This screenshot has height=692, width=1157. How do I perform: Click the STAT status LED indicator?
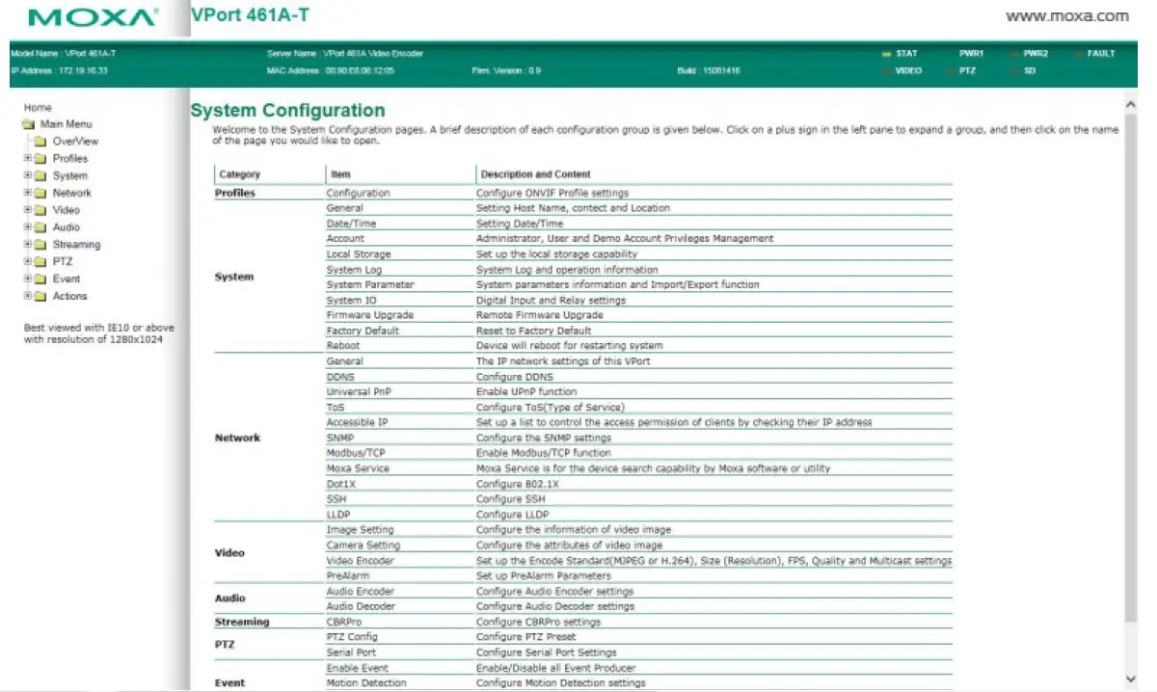pos(886,54)
